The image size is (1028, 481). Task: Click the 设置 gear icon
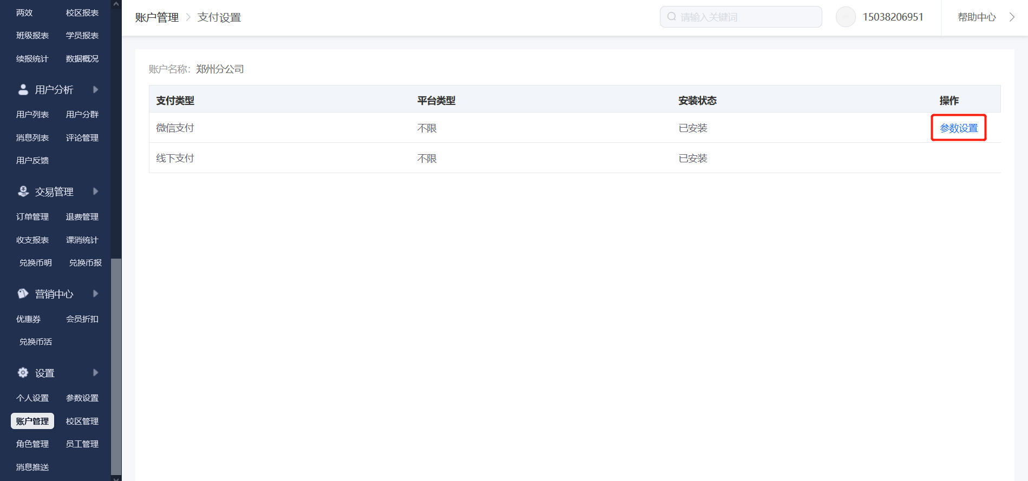click(x=23, y=373)
